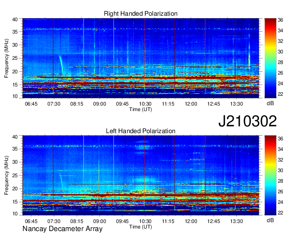Click the "06:45" tick on left-handed plot
The height and width of the screenshot is (234, 288).
(x=31, y=221)
